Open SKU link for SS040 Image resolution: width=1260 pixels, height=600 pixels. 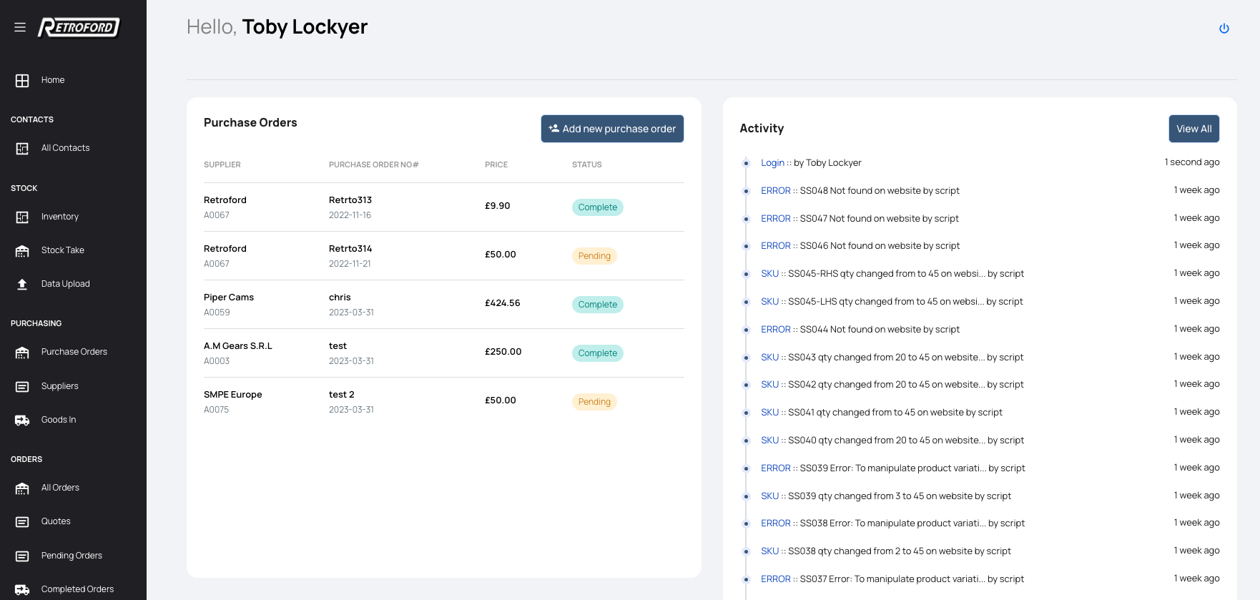click(x=770, y=441)
